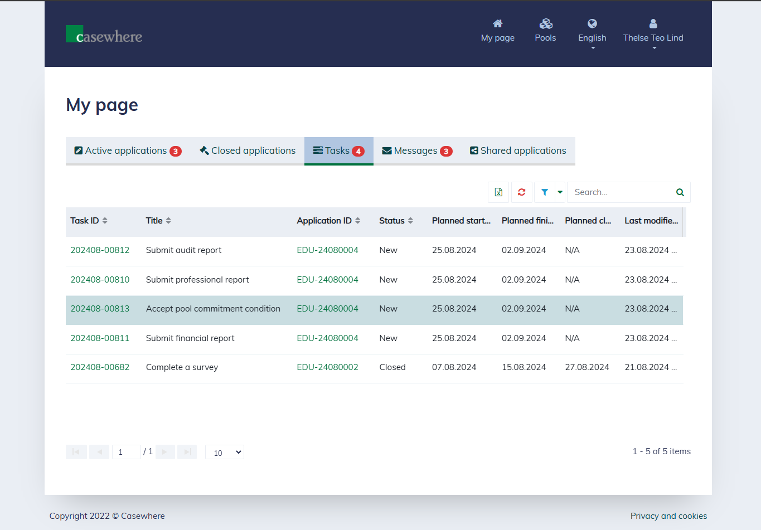Open the Shared applications tab
This screenshot has height=530, width=761.
518,151
